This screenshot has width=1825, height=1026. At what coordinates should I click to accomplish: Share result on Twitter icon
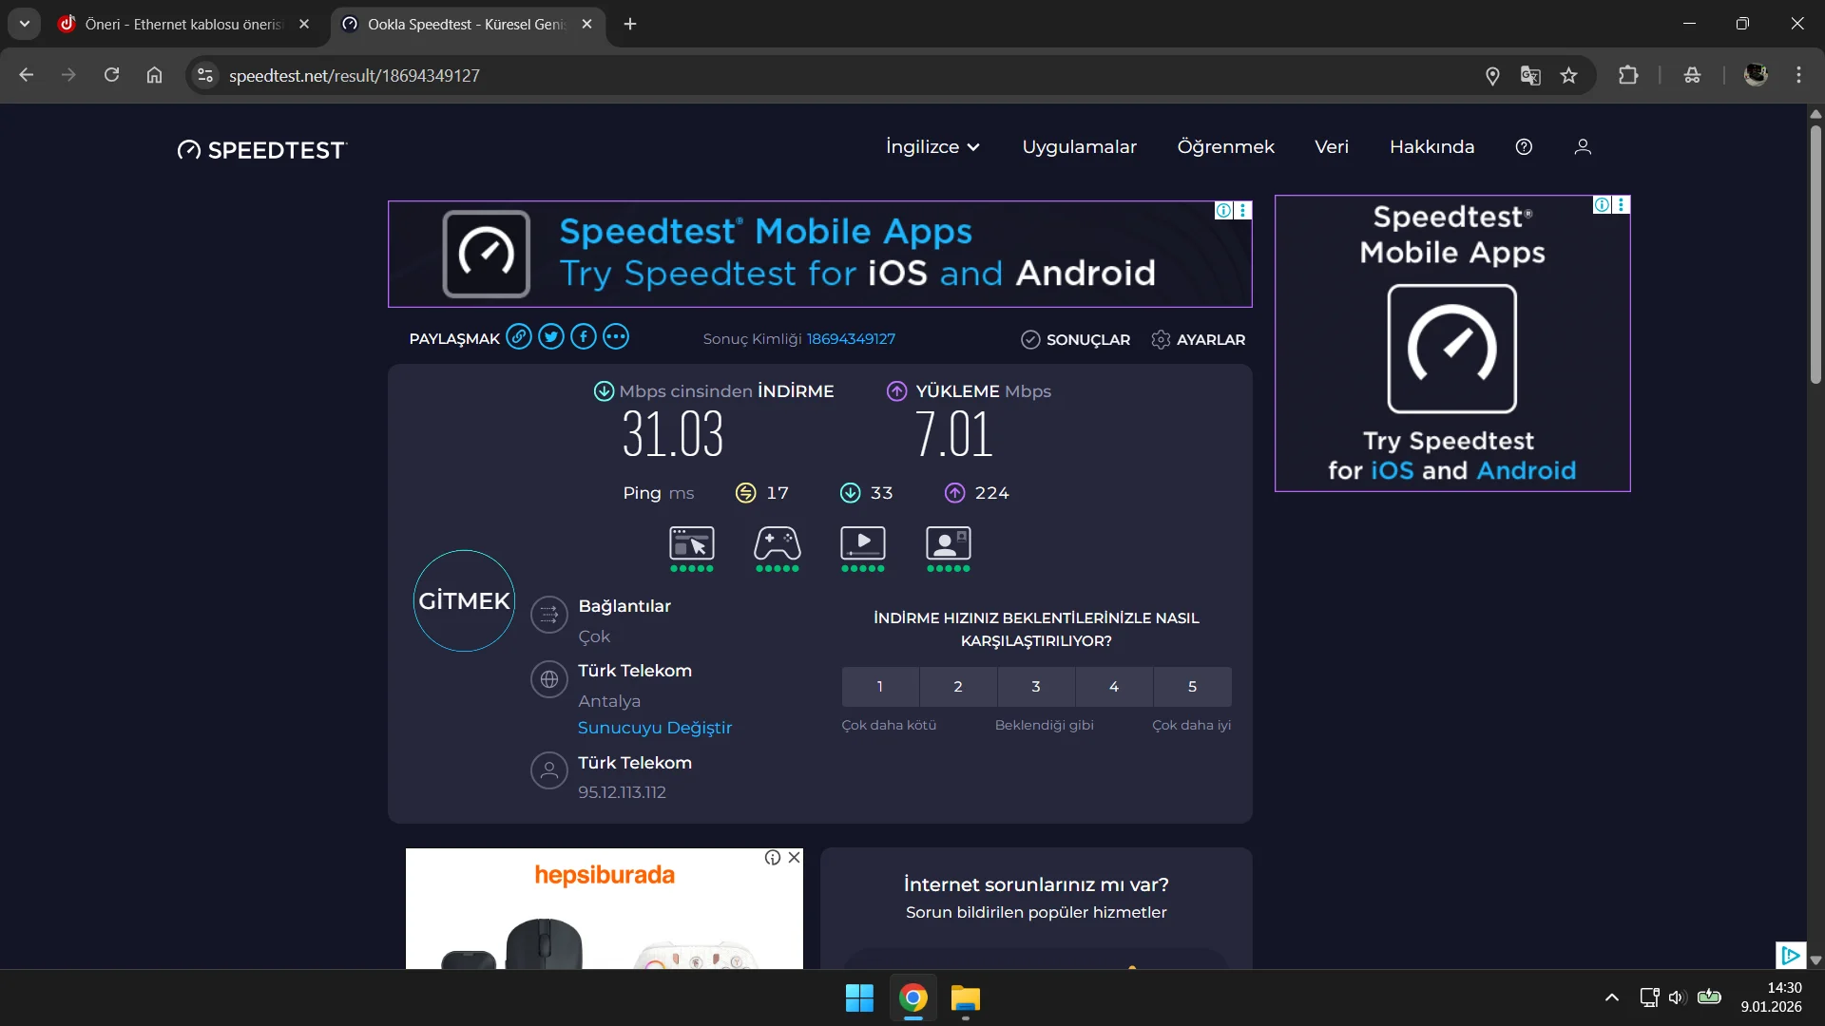[x=551, y=337]
